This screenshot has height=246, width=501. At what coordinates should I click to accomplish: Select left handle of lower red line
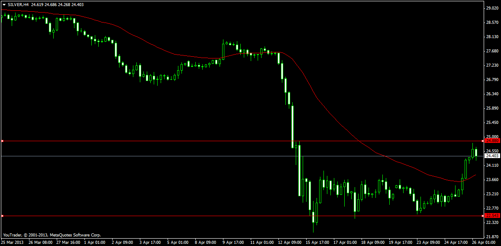(x=2, y=216)
